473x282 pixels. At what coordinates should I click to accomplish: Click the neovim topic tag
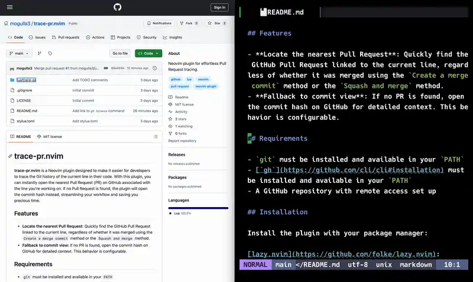tap(203, 80)
